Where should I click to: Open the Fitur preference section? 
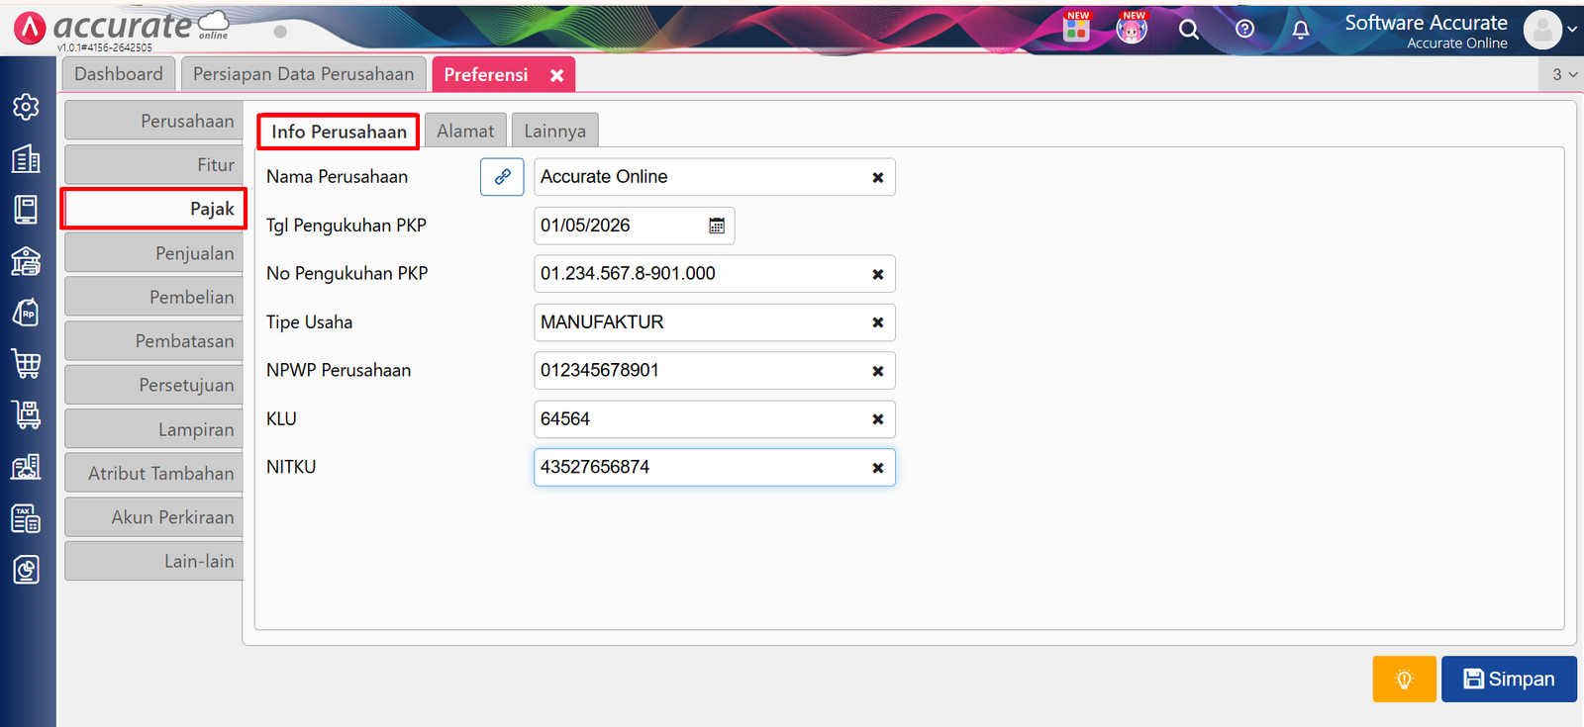(153, 165)
